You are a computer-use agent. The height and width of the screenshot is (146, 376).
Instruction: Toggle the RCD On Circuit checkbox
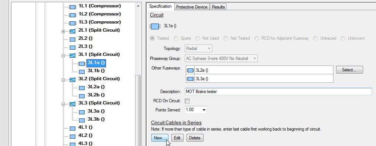coord(187,101)
